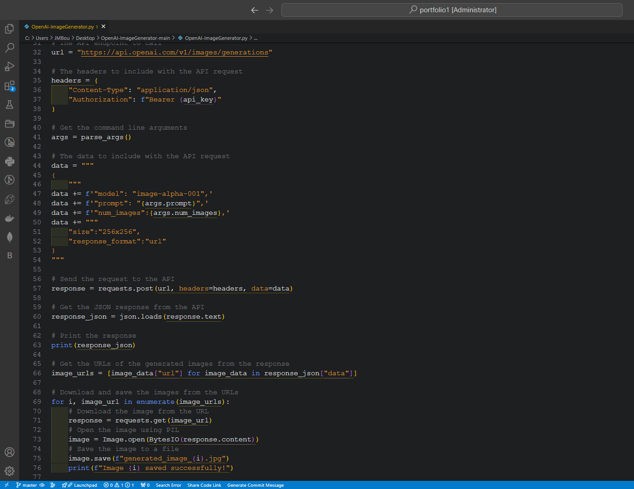Click the "256x256" size value on line 51
The height and width of the screenshot is (489, 634).
[117, 232]
